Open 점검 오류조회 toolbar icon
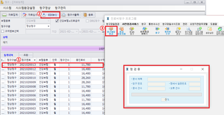 coord(122,31)
